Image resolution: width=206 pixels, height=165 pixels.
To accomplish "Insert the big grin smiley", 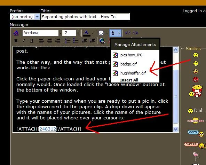I will (196, 71).
